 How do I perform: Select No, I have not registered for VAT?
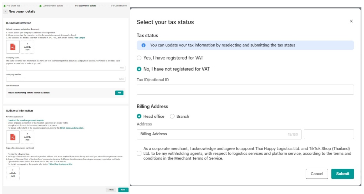139,69
